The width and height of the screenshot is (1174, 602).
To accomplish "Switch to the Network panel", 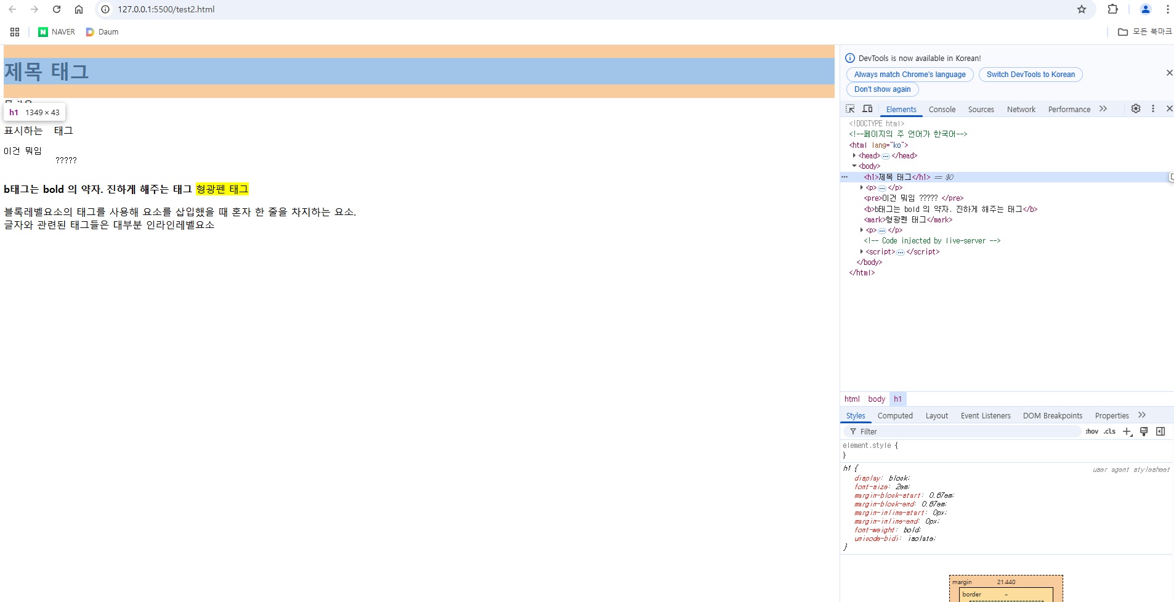I will [1021, 110].
